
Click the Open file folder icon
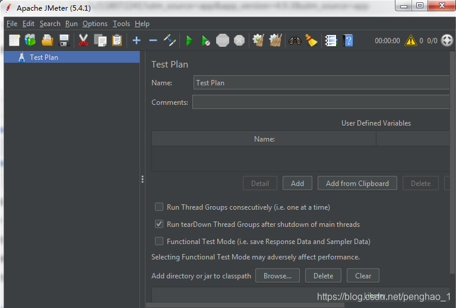coord(47,40)
